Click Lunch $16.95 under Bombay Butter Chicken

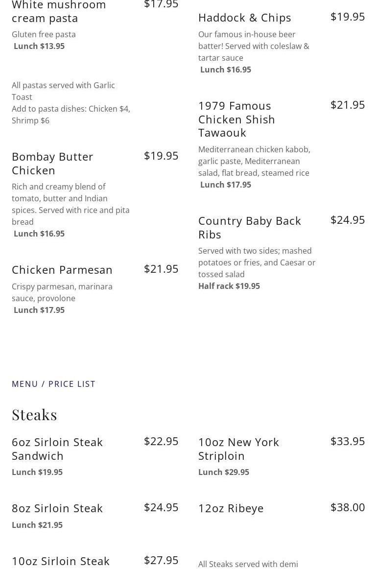pos(39,234)
